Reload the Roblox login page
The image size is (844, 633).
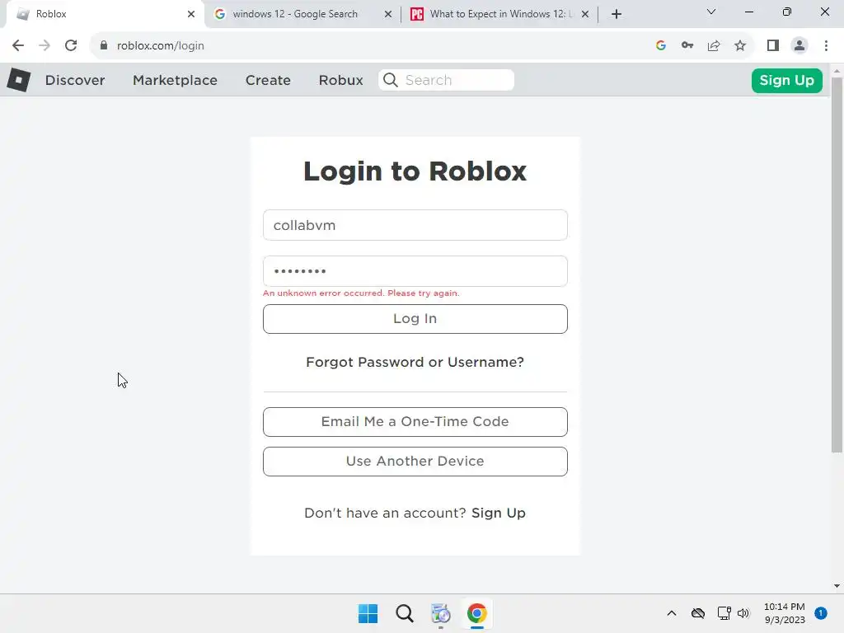[x=71, y=46]
